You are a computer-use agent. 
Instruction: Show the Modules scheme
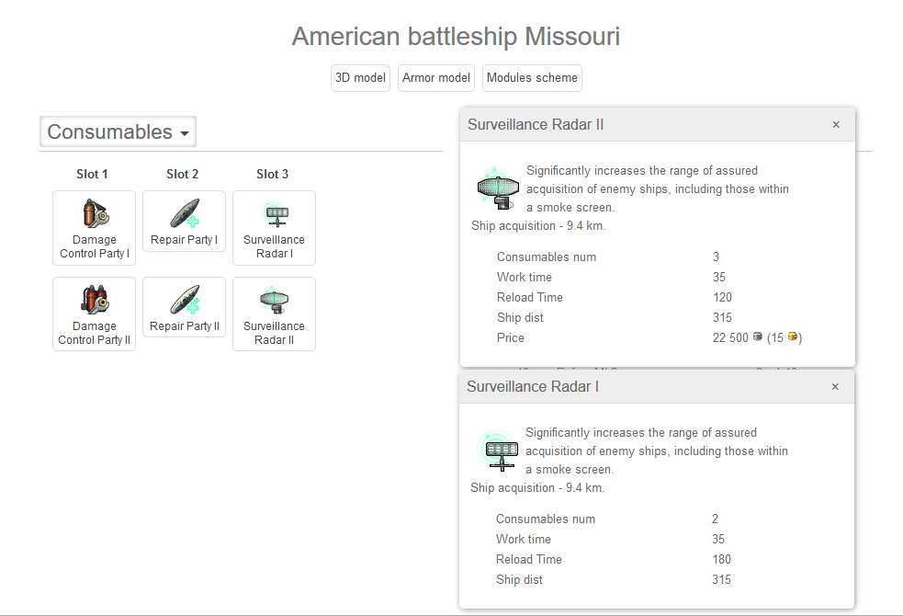pyautogui.click(x=532, y=78)
